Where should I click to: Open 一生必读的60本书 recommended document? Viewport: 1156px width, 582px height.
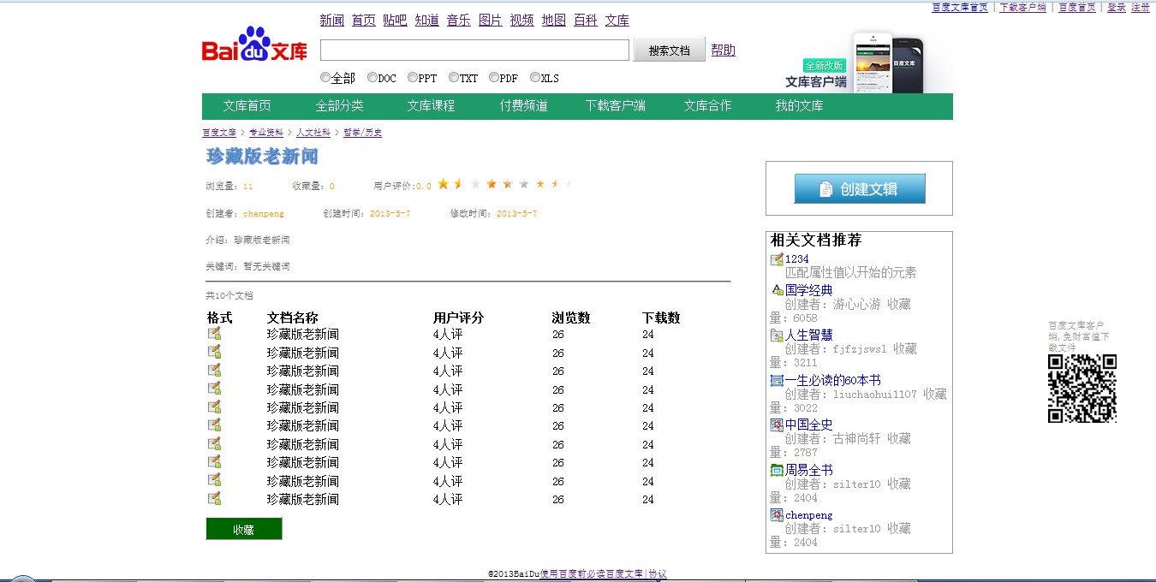[x=833, y=380]
